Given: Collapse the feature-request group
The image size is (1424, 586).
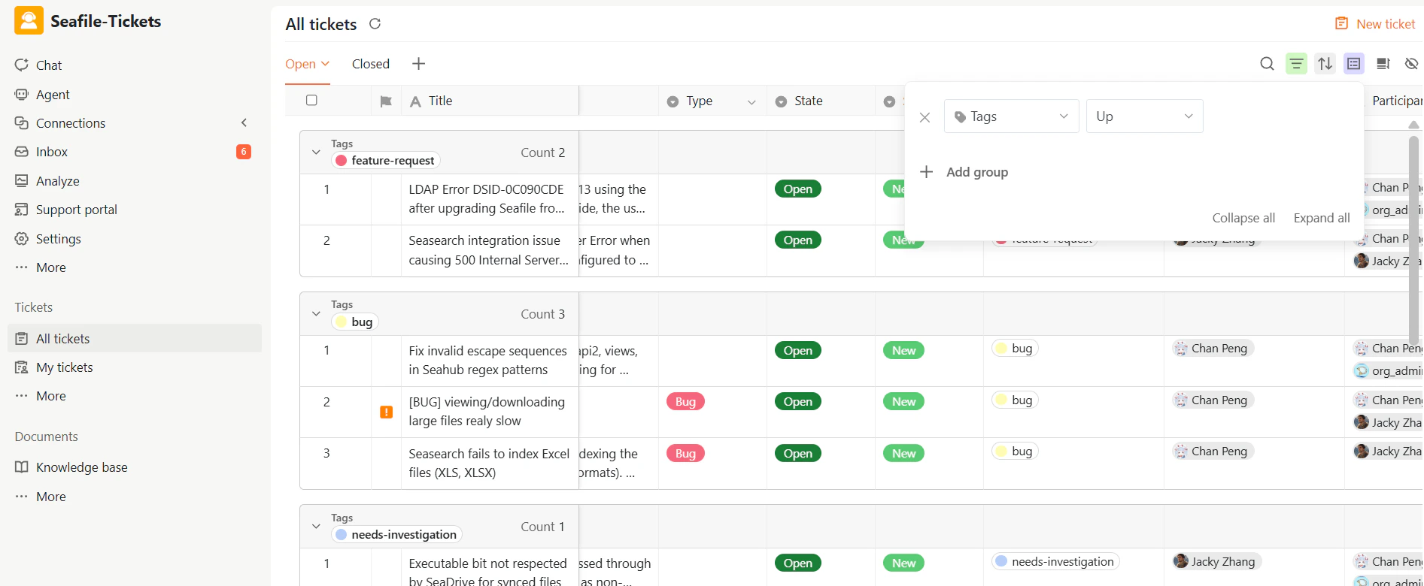Looking at the screenshot, I should (x=316, y=153).
